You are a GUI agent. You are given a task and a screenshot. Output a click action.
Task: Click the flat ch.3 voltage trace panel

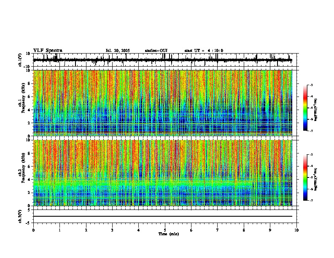click(x=166, y=216)
